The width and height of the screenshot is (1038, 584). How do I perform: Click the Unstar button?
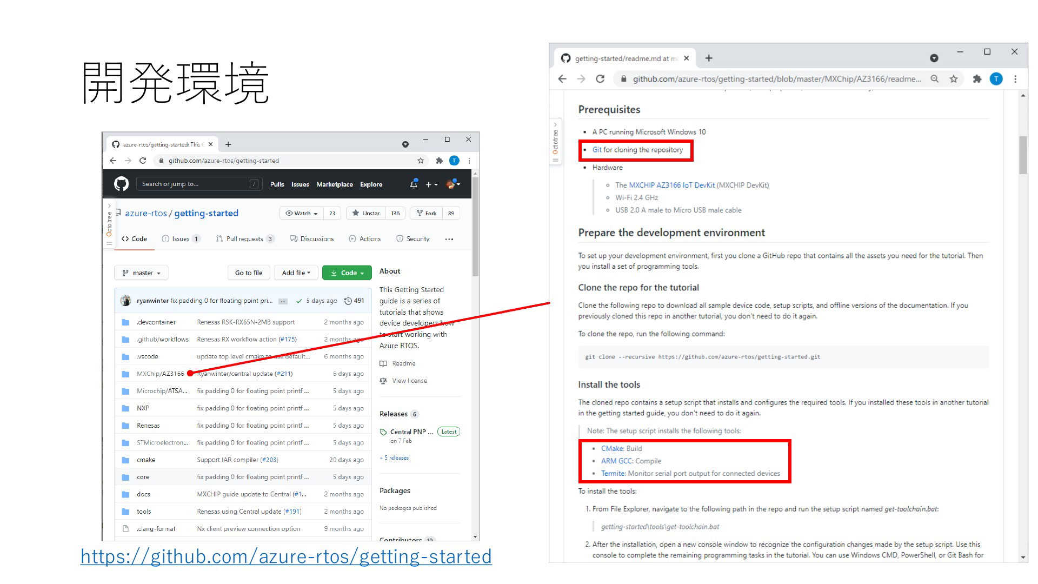pyautogui.click(x=366, y=213)
